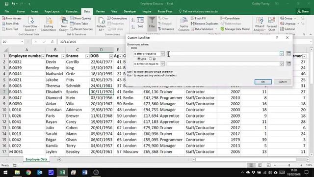Switch to the Review tab
The height and width of the screenshot is (177, 314).
click(100, 11)
